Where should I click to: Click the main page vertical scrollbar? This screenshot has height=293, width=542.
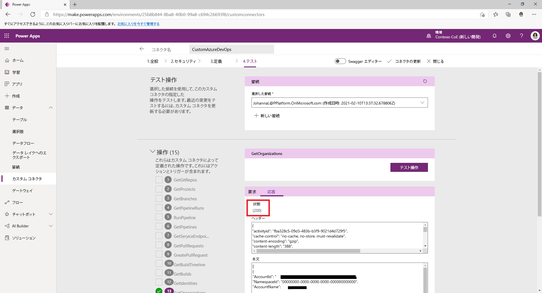pos(539,144)
